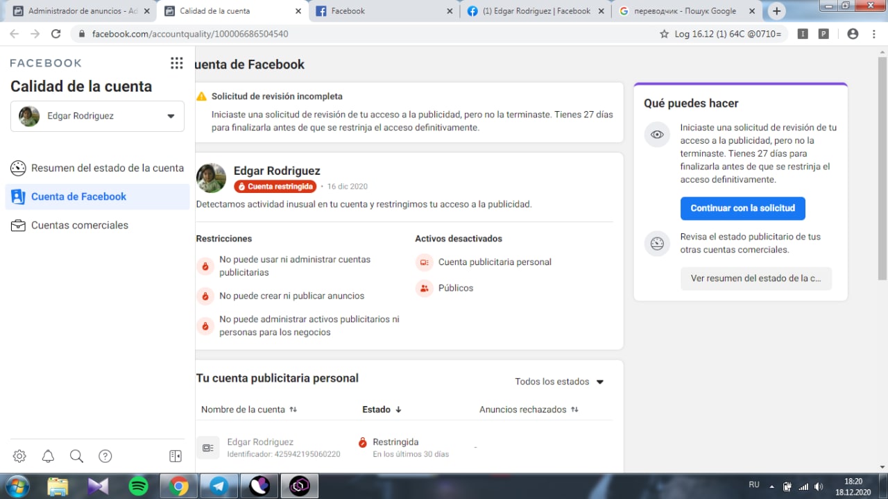
Task: Click the Cuenta restringida badge
Action: coord(275,187)
